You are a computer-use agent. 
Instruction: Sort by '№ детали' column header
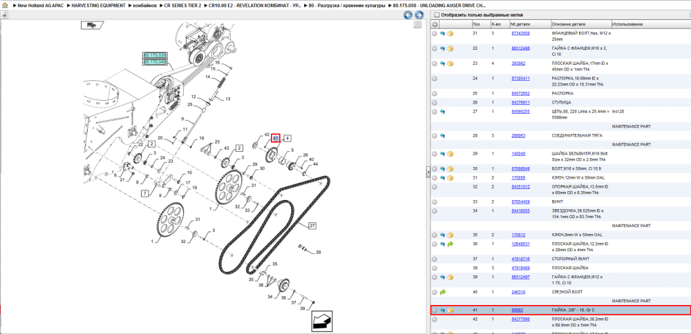(519, 23)
